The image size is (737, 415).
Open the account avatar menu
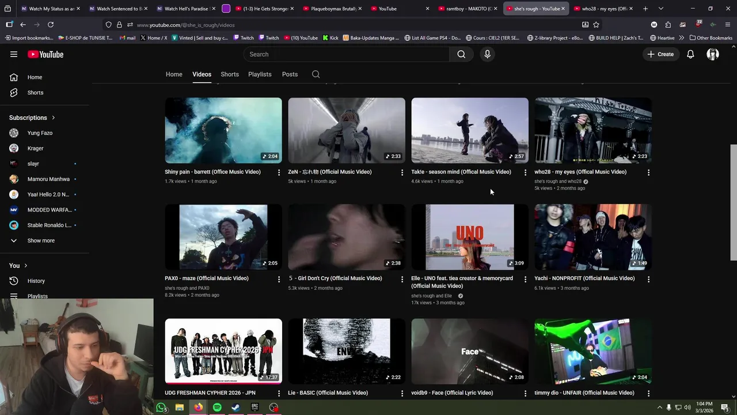tap(713, 54)
